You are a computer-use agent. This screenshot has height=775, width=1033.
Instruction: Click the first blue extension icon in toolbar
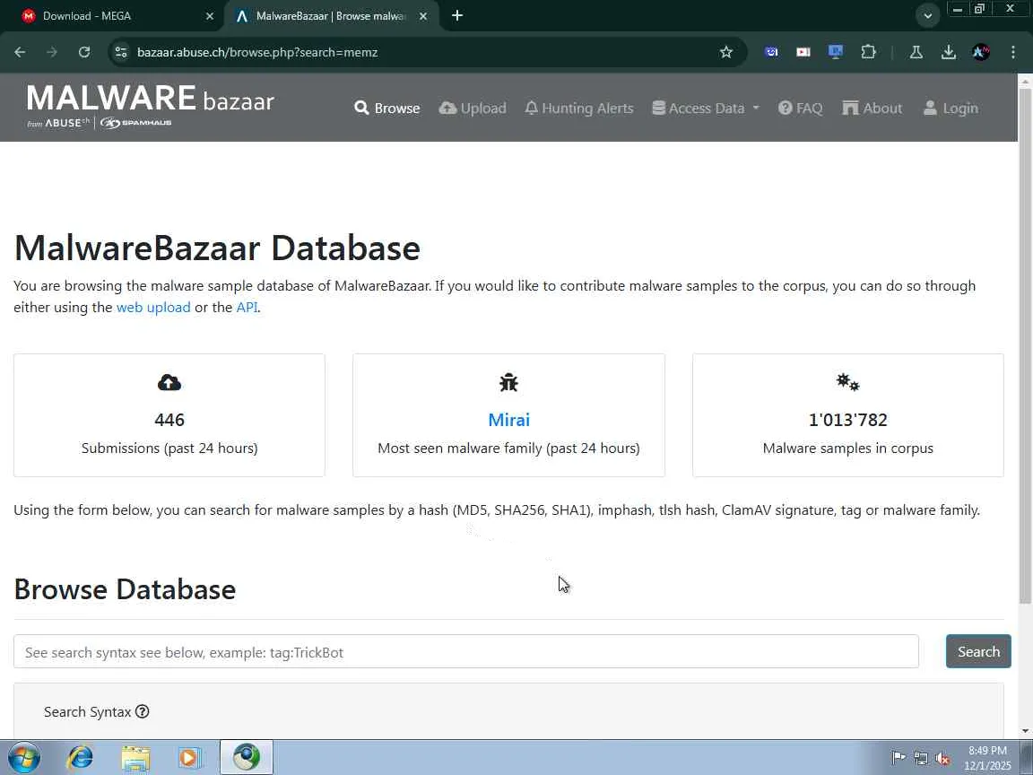point(771,52)
